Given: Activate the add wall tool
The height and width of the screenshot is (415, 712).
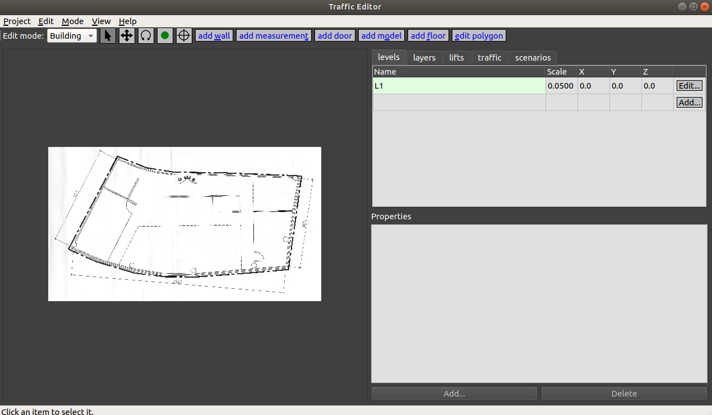Looking at the screenshot, I should pos(214,35).
